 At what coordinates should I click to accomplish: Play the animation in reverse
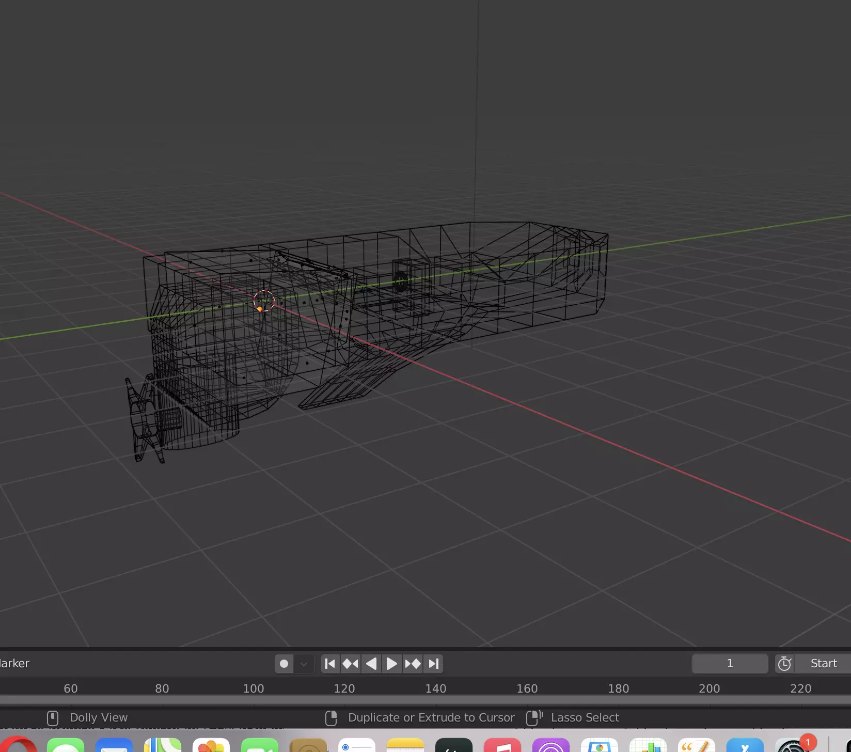371,664
